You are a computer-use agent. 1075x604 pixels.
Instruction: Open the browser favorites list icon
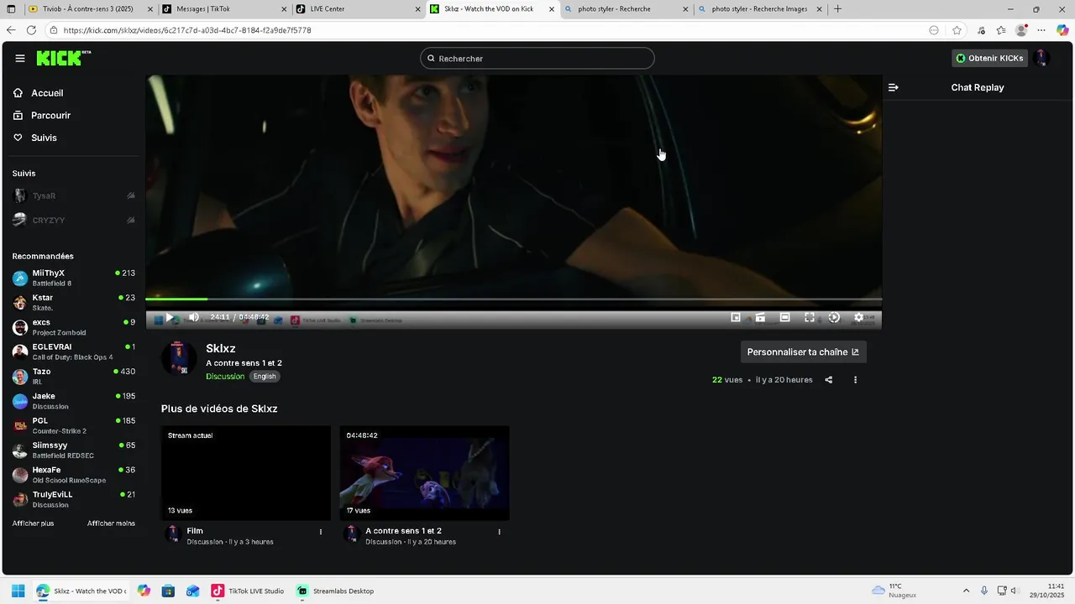point(1001,30)
